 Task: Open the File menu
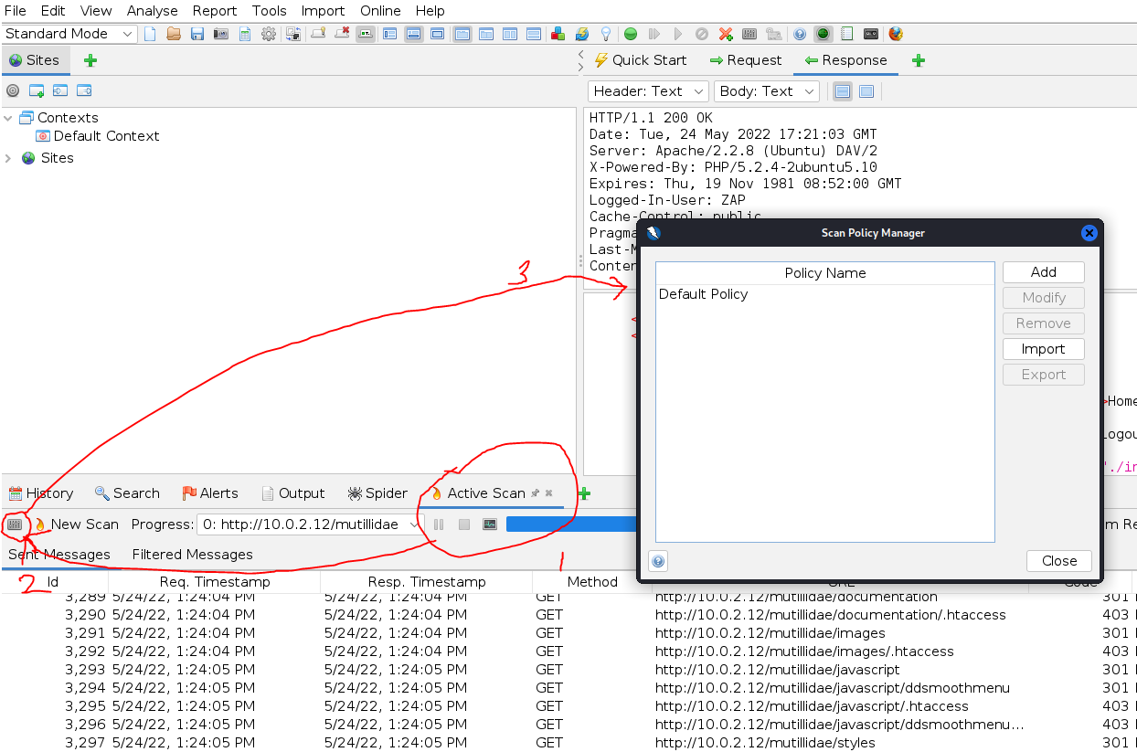[x=15, y=11]
